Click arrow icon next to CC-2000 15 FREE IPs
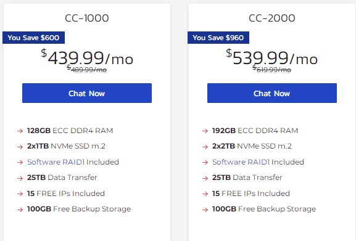356x241 pixels. coord(205,194)
